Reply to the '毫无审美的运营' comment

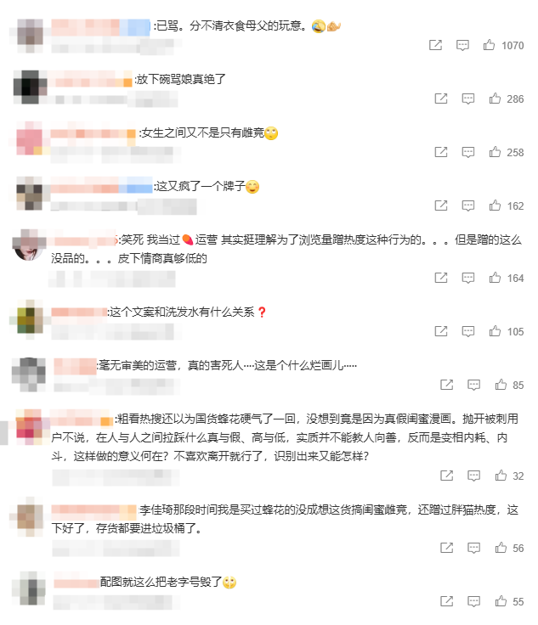pyautogui.click(x=473, y=385)
